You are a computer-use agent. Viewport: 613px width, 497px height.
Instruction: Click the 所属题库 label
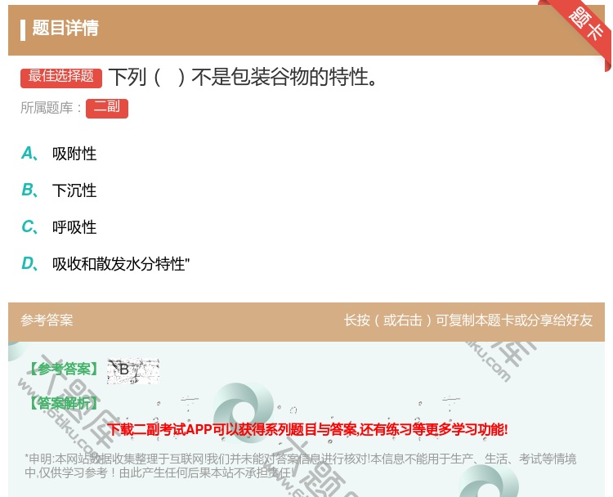pos(51,108)
